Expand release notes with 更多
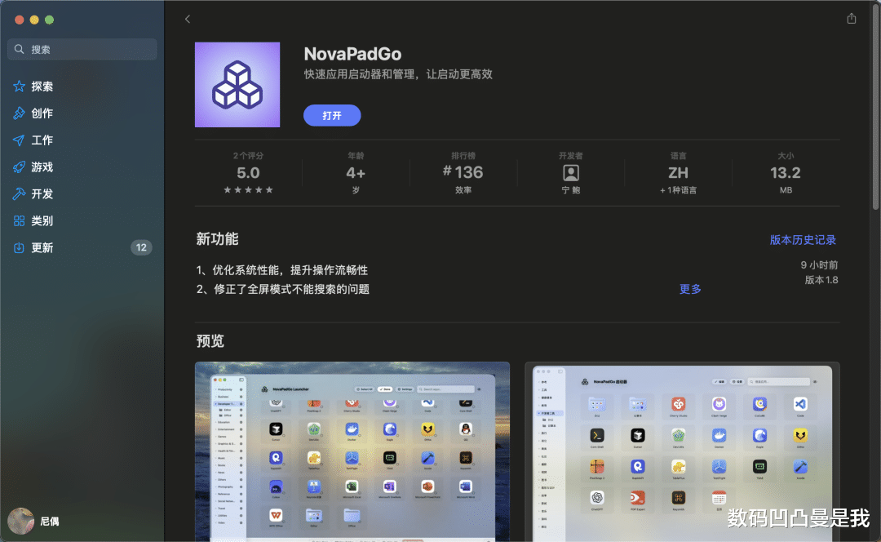 click(690, 289)
